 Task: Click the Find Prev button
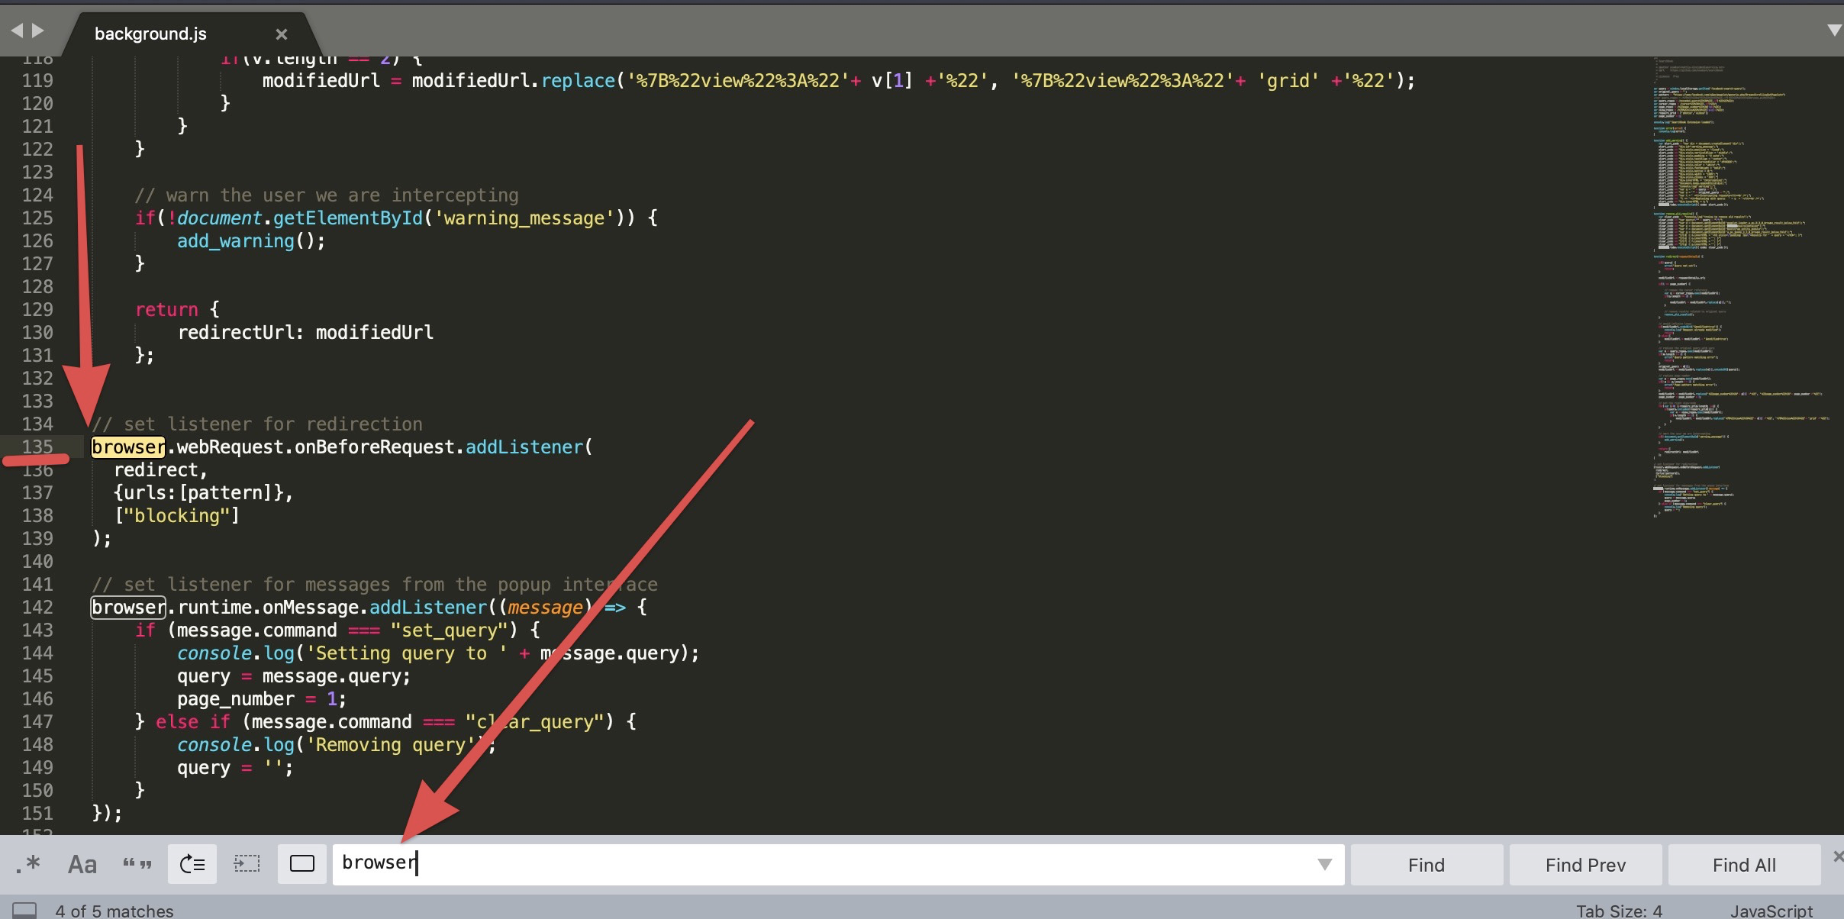pos(1585,865)
